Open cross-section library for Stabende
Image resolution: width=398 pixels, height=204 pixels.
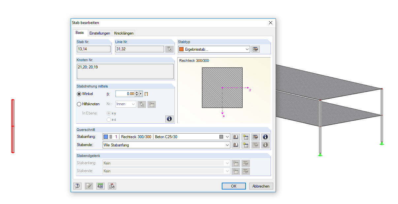point(236,145)
